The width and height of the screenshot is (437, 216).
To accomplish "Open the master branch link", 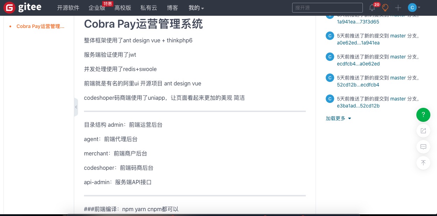I will (x=398, y=36).
